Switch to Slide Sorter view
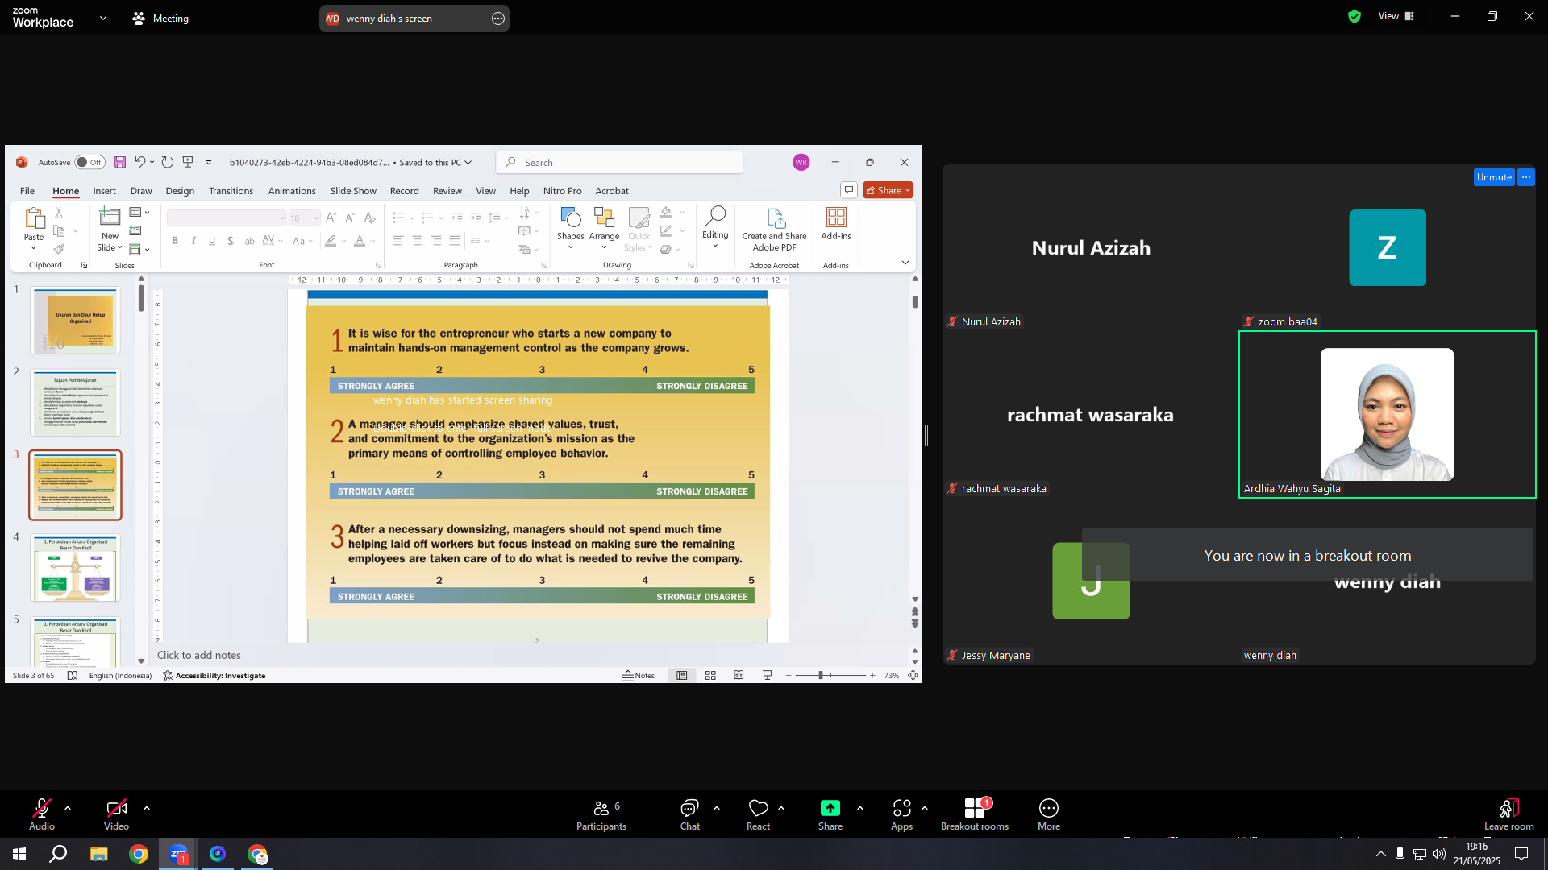The height and width of the screenshot is (870, 1548). [x=710, y=676]
